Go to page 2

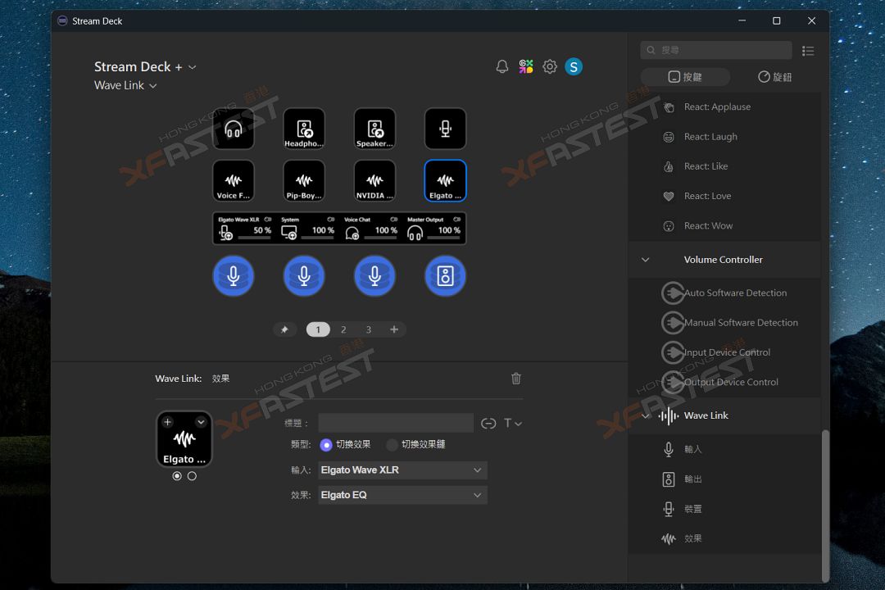click(343, 329)
